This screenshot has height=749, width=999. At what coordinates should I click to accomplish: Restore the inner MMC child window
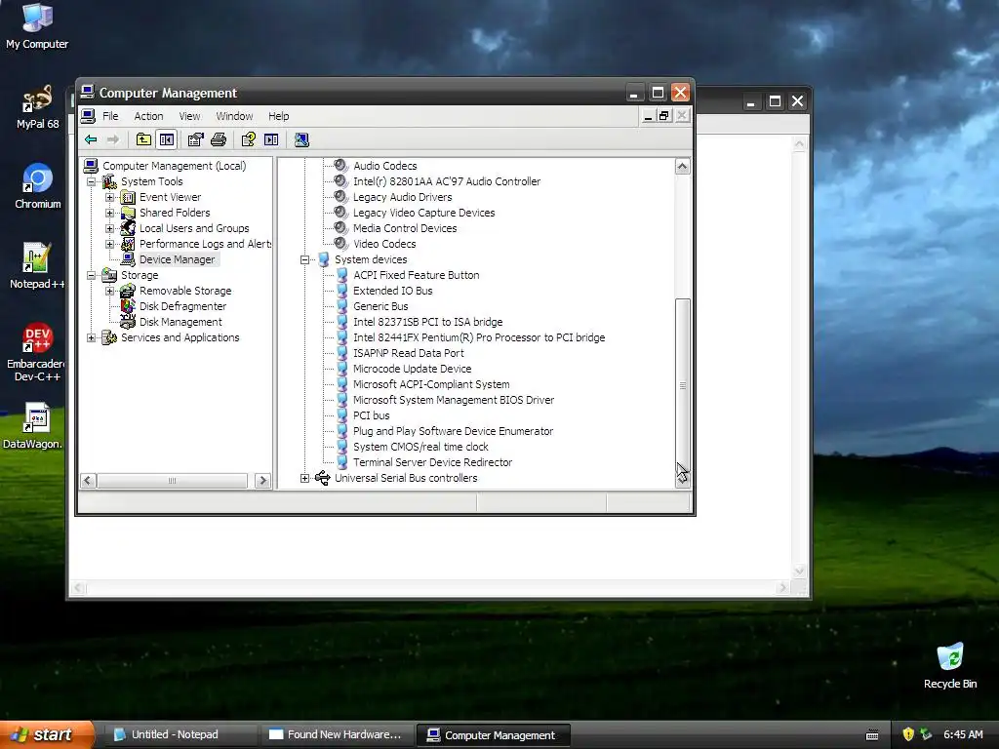pyautogui.click(x=663, y=115)
